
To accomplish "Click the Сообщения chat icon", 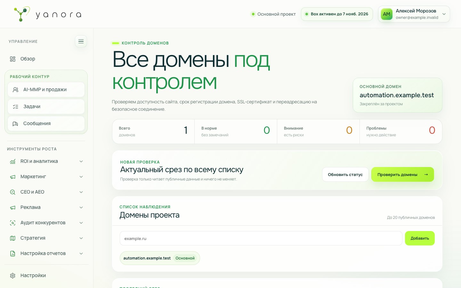I will (x=15, y=124).
